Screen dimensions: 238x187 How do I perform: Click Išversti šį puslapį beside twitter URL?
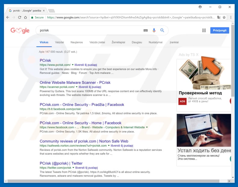(x=86, y=168)
